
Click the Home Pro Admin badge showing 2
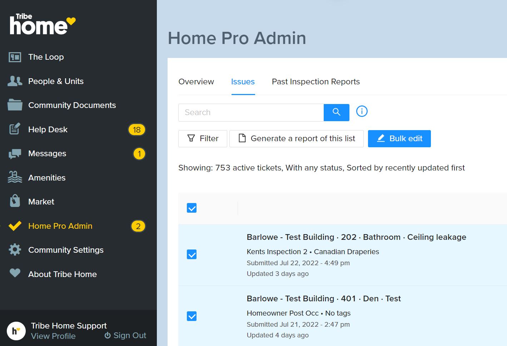click(x=138, y=226)
